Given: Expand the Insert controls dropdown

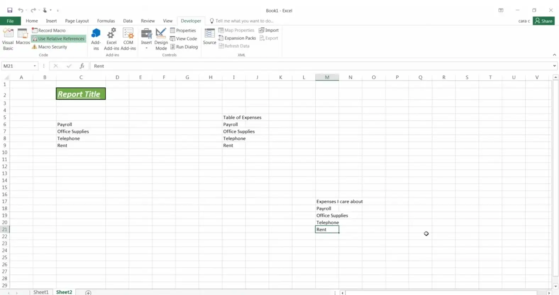Looking at the screenshot, I should coord(146,47).
